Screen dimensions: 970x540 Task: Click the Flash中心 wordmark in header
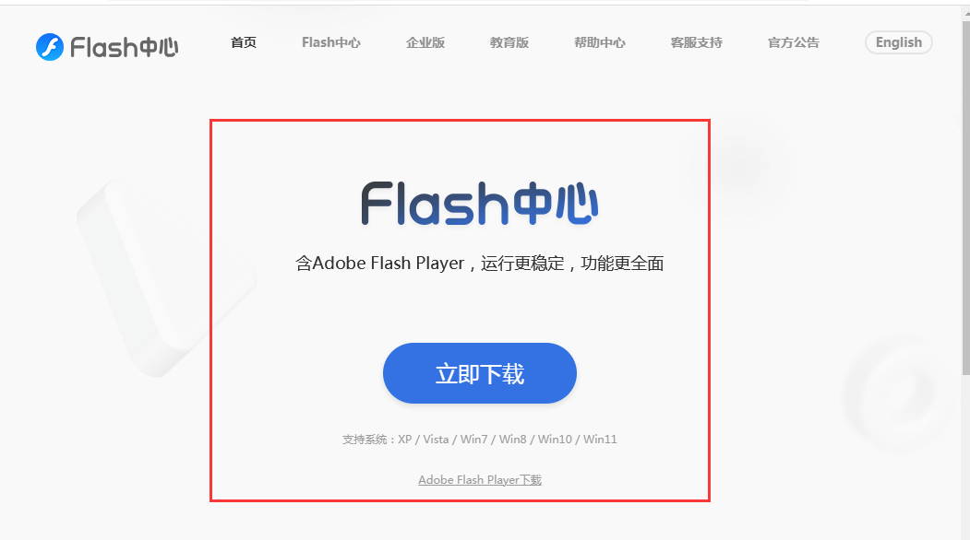(125, 48)
